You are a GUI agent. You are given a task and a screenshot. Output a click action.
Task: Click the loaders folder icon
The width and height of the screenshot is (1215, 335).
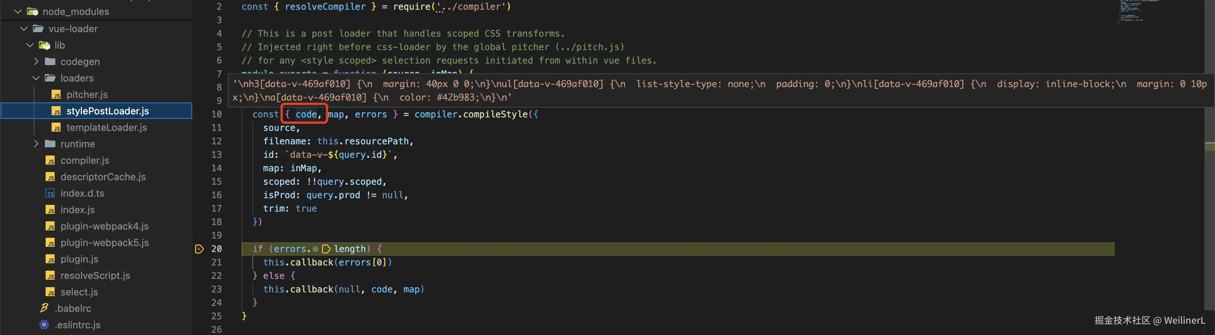pos(50,78)
